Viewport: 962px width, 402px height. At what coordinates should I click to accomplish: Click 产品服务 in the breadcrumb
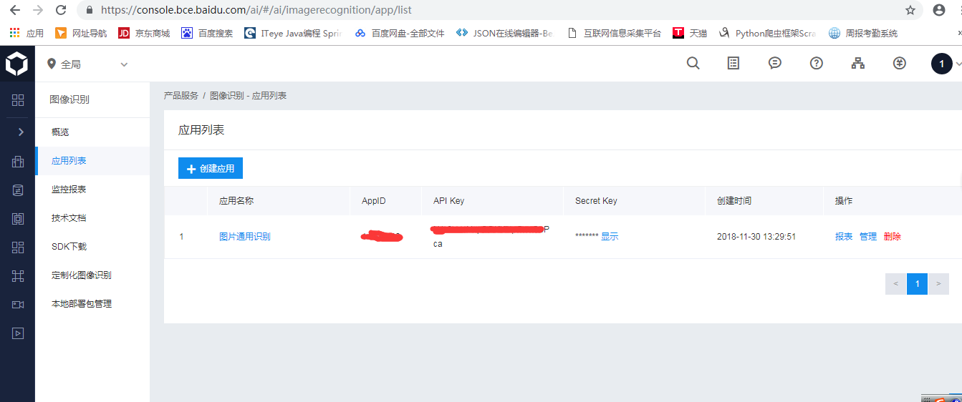181,95
